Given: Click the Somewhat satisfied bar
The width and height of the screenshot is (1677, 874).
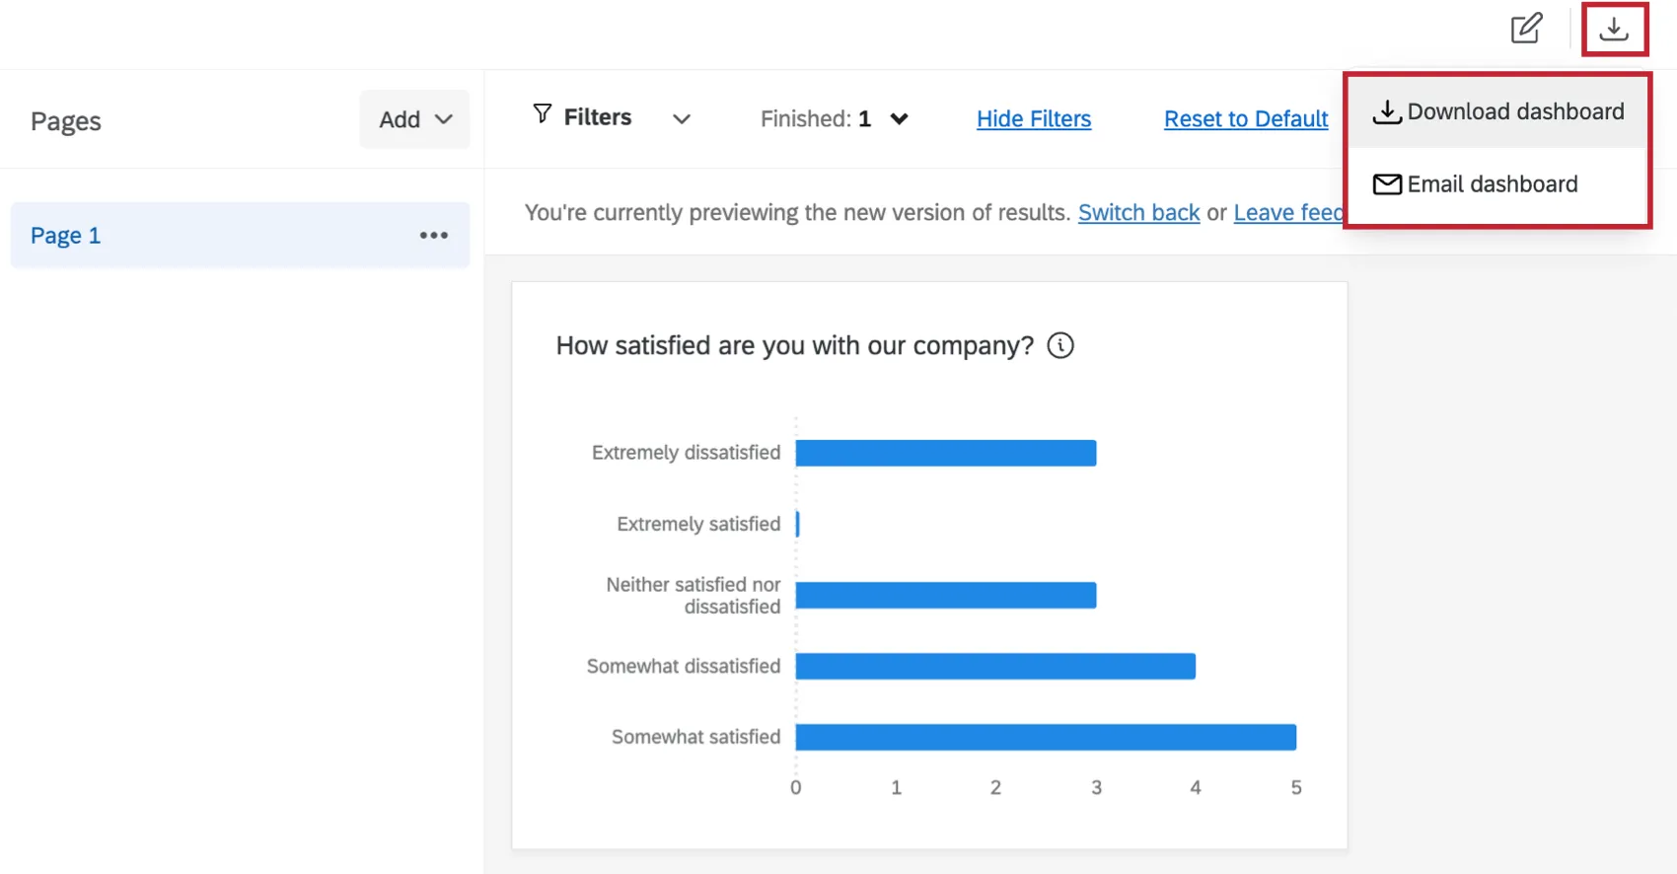Looking at the screenshot, I should [x=1045, y=737].
